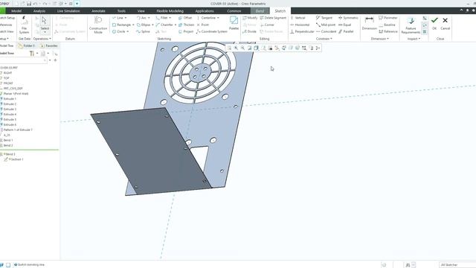This screenshot has width=476, height=268.
Task: Expand the Constrain group dropdown
Action: point(324,39)
